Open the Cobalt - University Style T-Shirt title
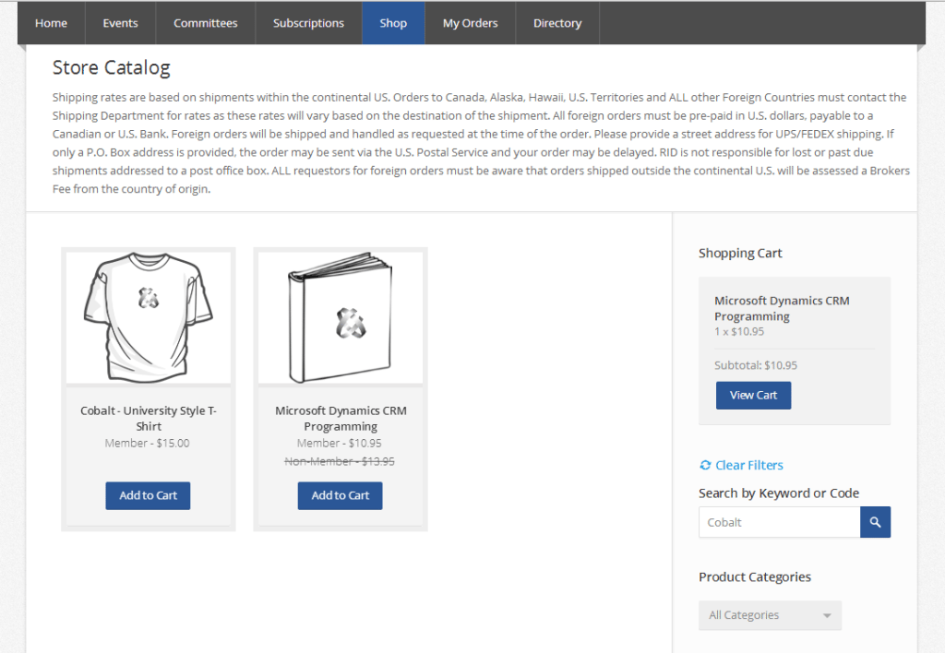The height and width of the screenshot is (653, 945). 149,418
